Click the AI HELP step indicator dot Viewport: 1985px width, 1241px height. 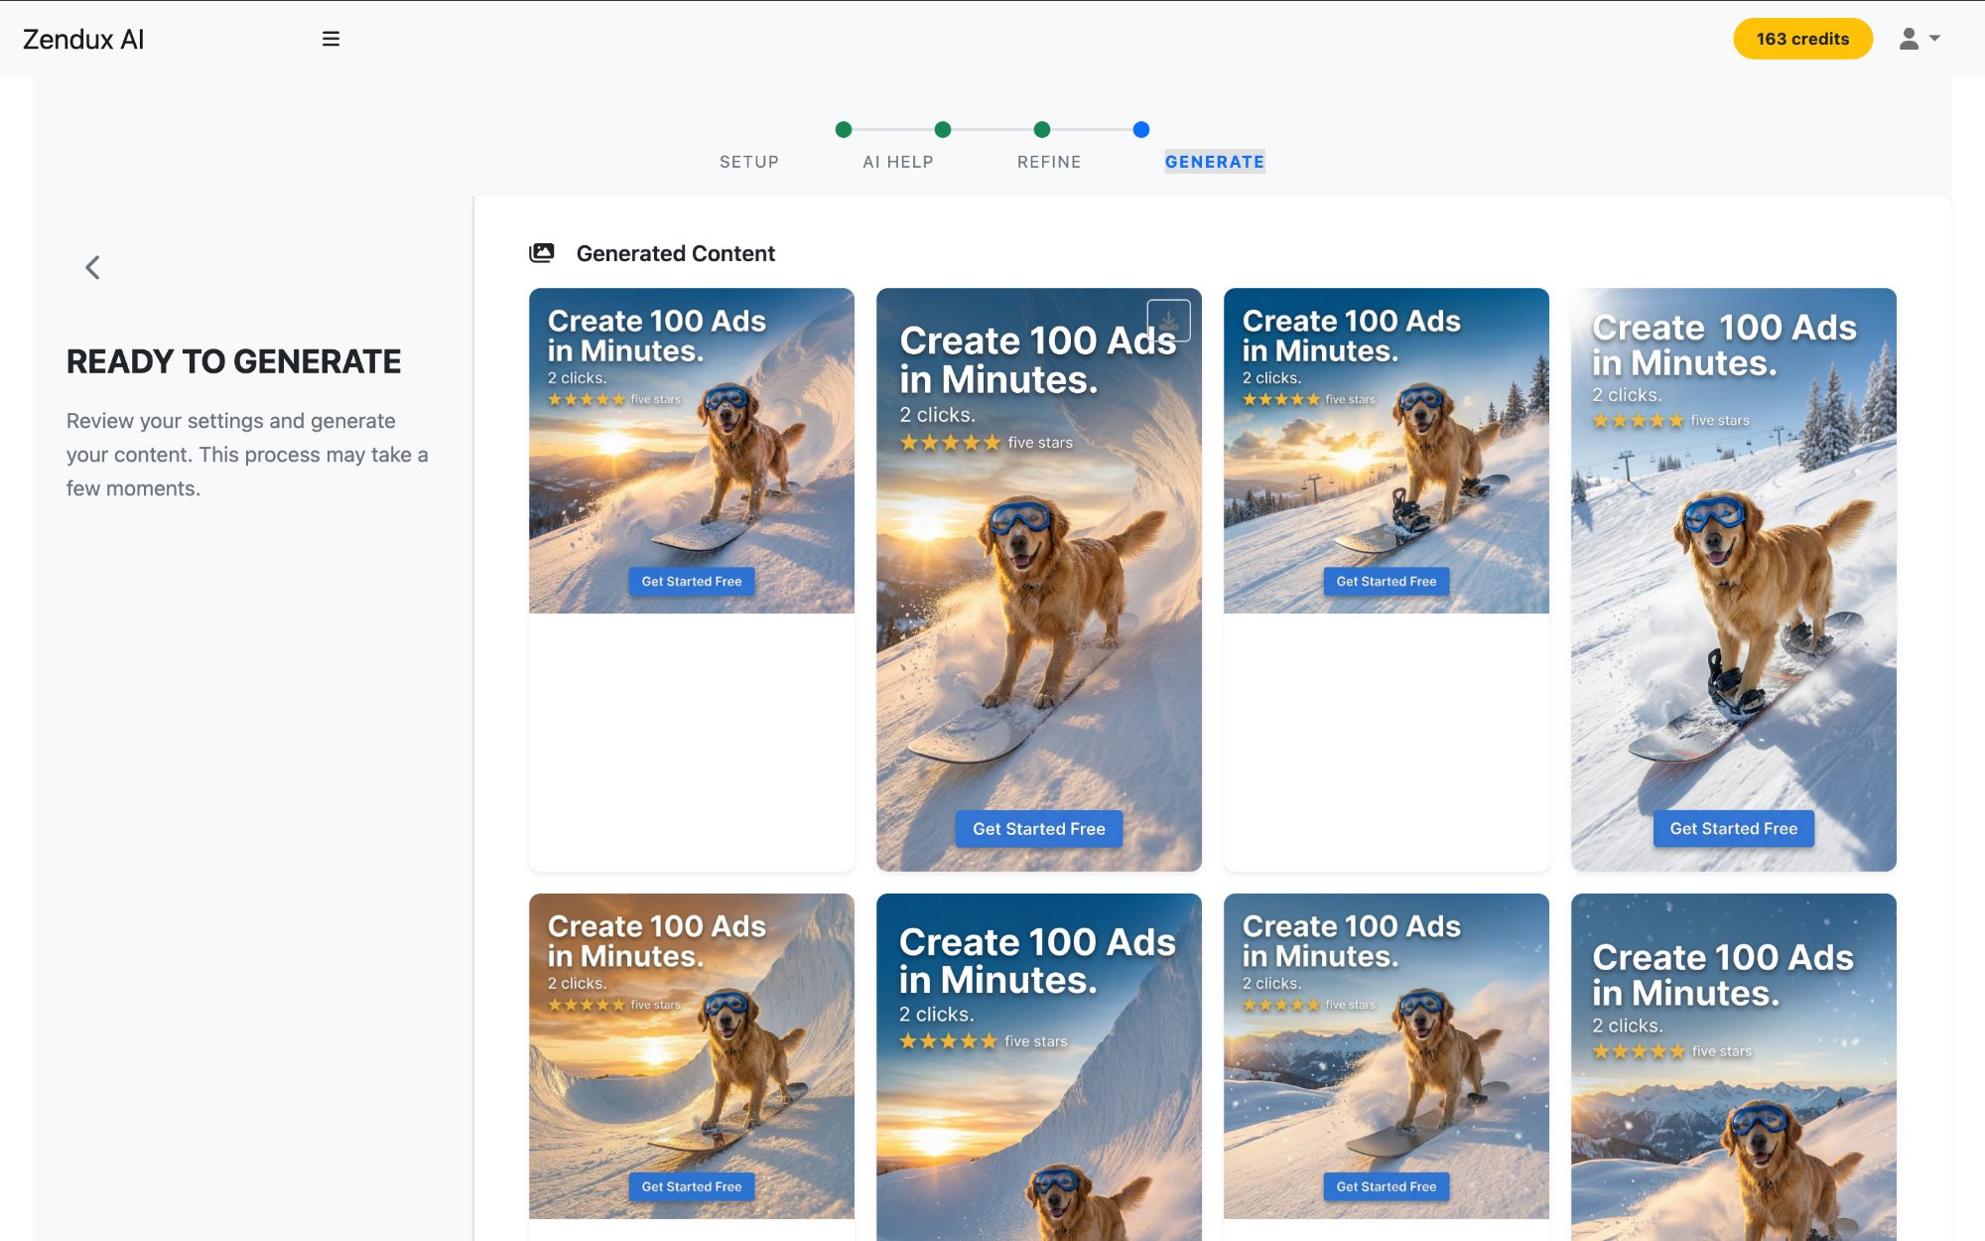coord(943,130)
